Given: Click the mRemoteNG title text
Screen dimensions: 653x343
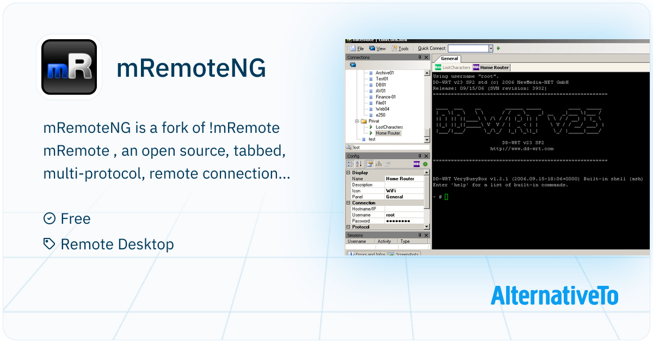Looking at the screenshot, I should pyautogui.click(x=191, y=68).
